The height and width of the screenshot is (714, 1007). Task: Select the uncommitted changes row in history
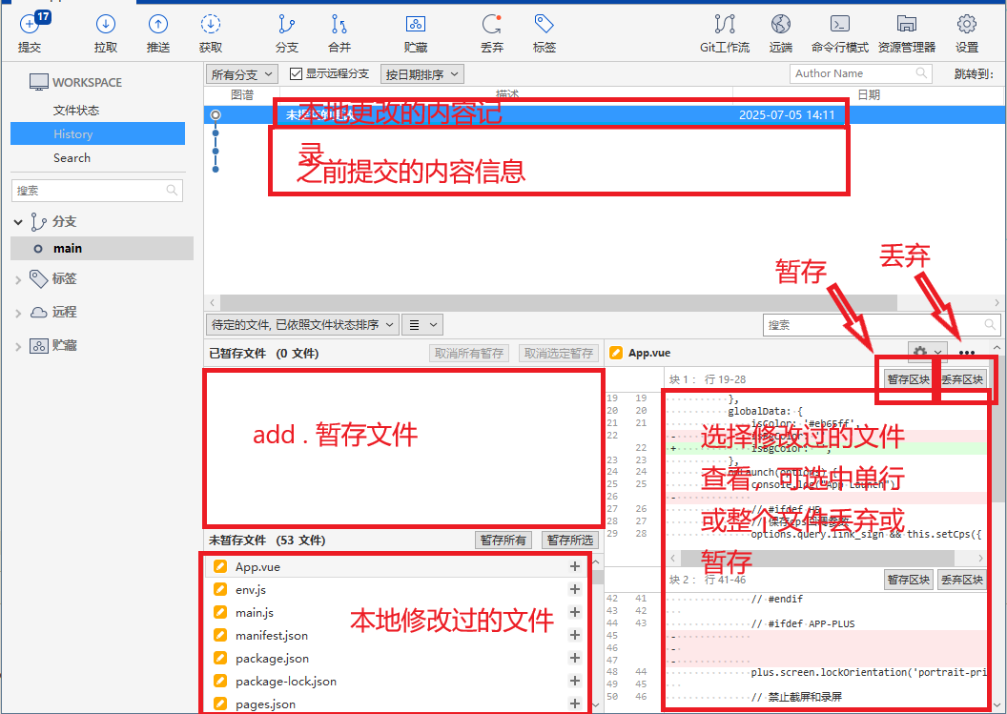click(605, 115)
